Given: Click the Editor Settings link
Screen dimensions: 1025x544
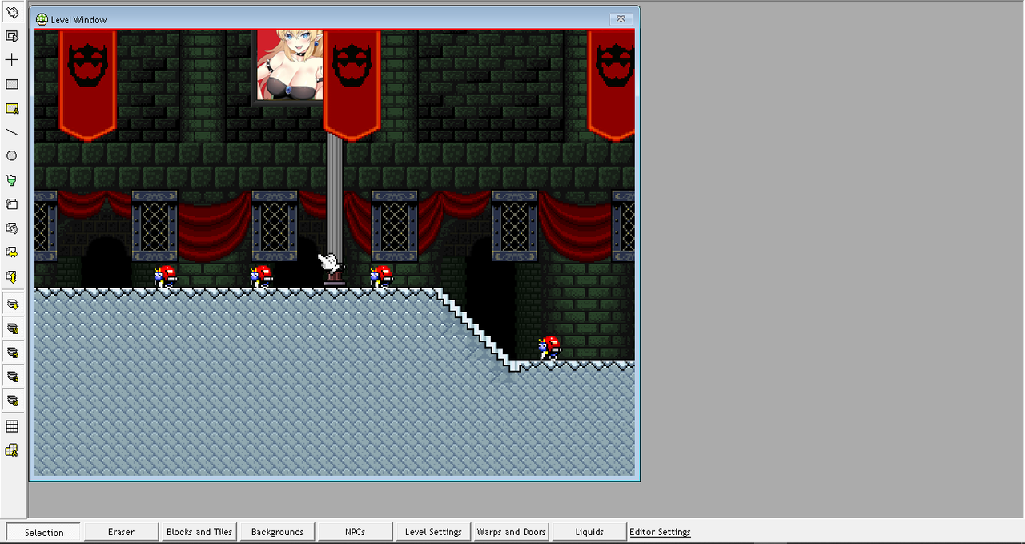Looking at the screenshot, I should [x=660, y=532].
